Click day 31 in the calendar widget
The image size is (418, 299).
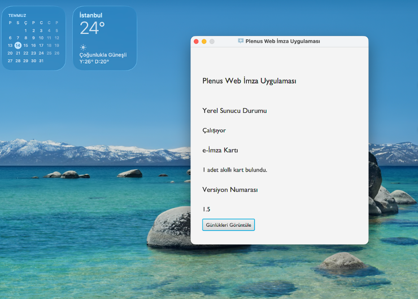41,61
